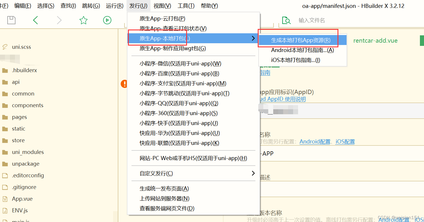This screenshot has width=424, height=222.
Task: Click the AppID value field
Action: click(x=342, y=111)
